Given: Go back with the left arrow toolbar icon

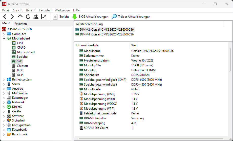Looking at the screenshot, I should tap(5, 17).
